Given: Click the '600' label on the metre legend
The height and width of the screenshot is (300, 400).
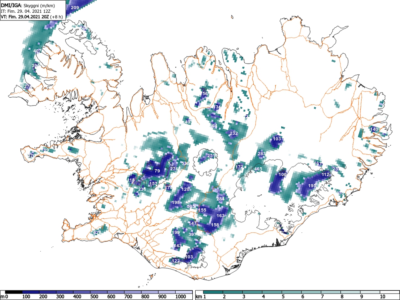Looking at the screenshot, I should pos(111,296).
